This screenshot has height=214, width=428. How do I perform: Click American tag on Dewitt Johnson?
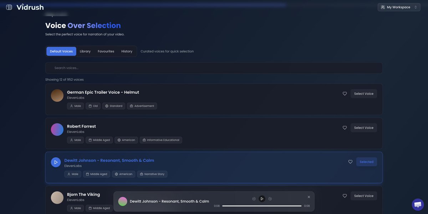[x=123, y=174]
